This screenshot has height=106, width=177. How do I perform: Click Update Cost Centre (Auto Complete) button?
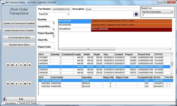point(19,23)
